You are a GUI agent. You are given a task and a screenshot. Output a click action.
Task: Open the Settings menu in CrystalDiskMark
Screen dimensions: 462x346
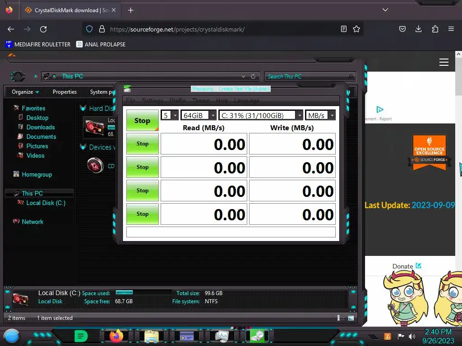[152, 100]
